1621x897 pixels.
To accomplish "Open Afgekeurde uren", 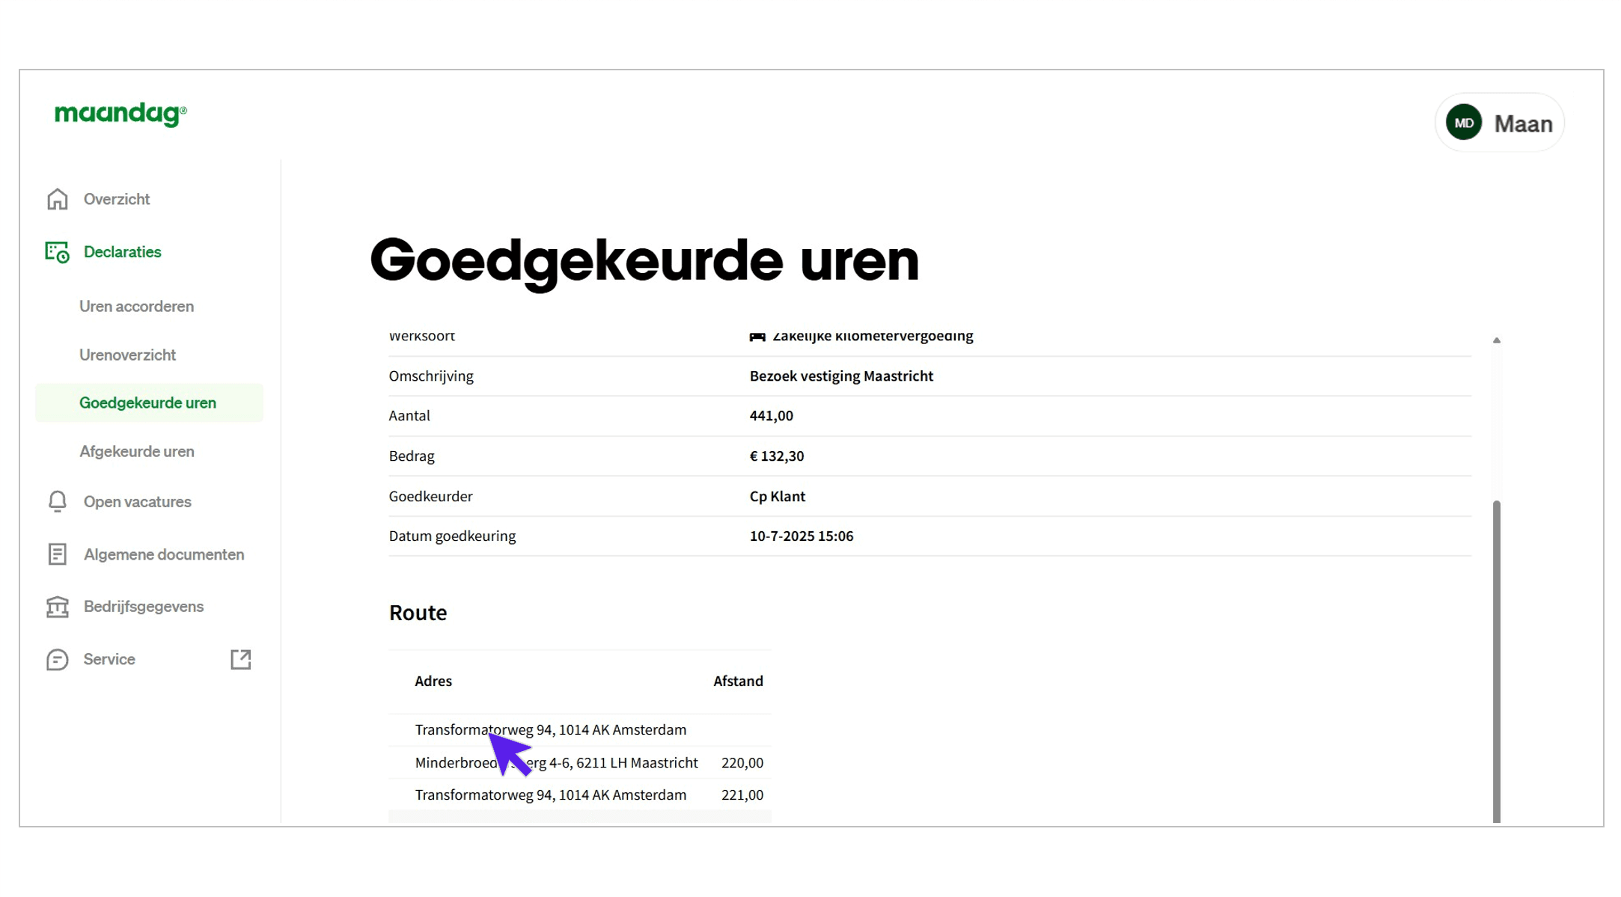I will coord(137,451).
